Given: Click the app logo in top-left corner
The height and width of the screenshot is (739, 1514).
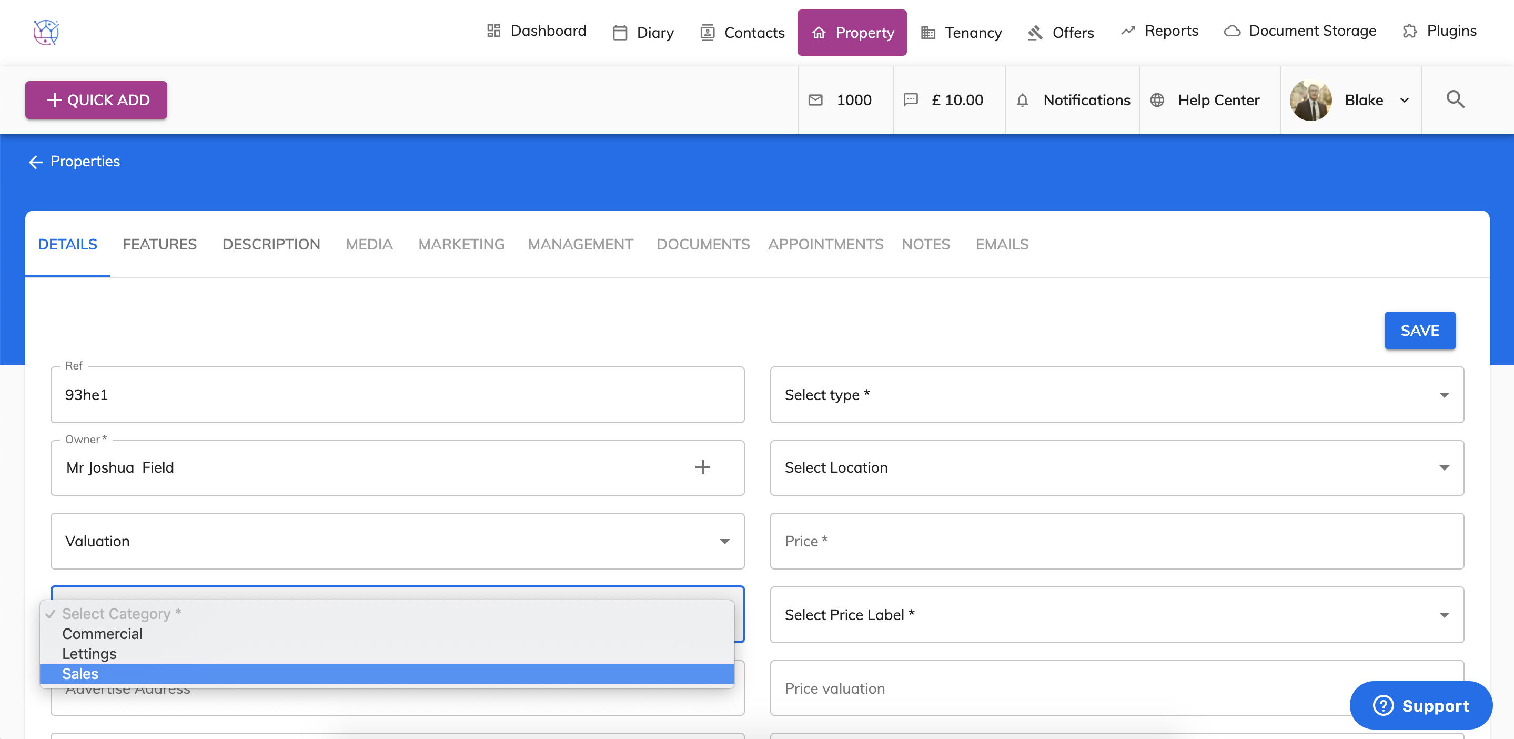Looking at the screenshot, I should [x=46, y=32].
